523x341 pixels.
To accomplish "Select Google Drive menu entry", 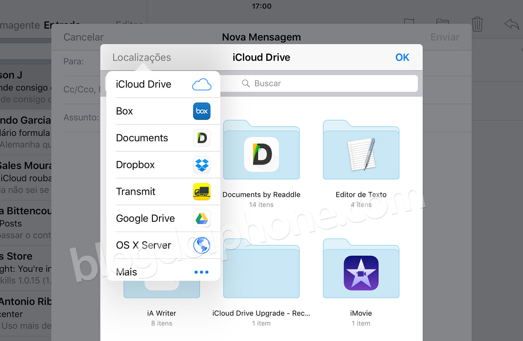I will [163, 219].
